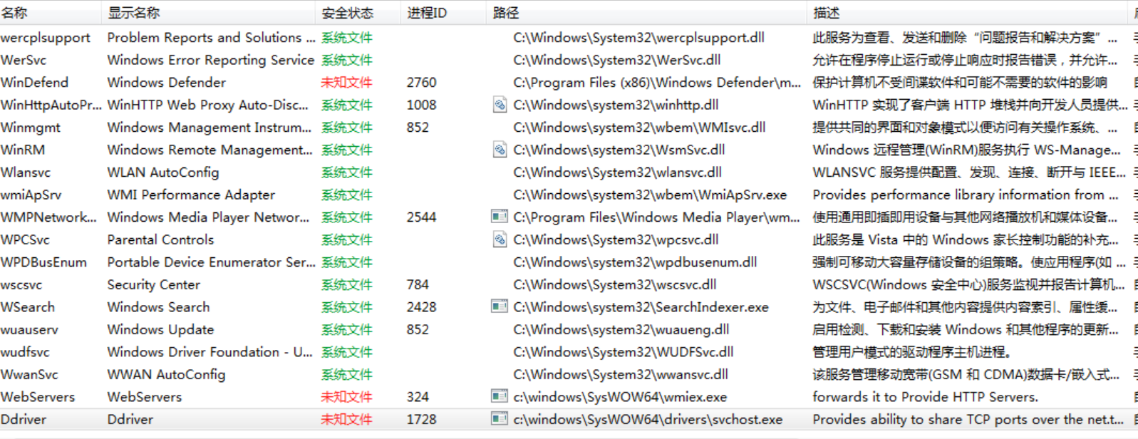Select the WinDefend service row
This screenshot has height=439, width=1138.
pyautogui.click(x=34, y=83)
